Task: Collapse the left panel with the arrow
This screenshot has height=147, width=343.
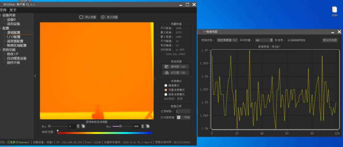Action: pyautogui.click(x=36, y=76)
